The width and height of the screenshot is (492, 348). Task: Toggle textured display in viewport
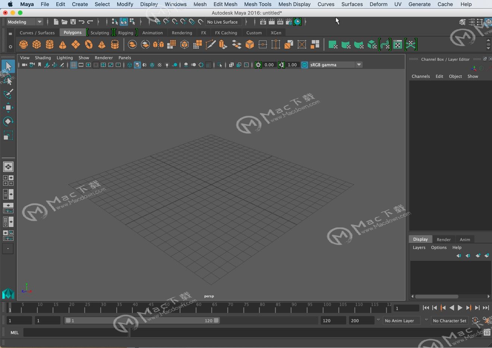[160, 65]
